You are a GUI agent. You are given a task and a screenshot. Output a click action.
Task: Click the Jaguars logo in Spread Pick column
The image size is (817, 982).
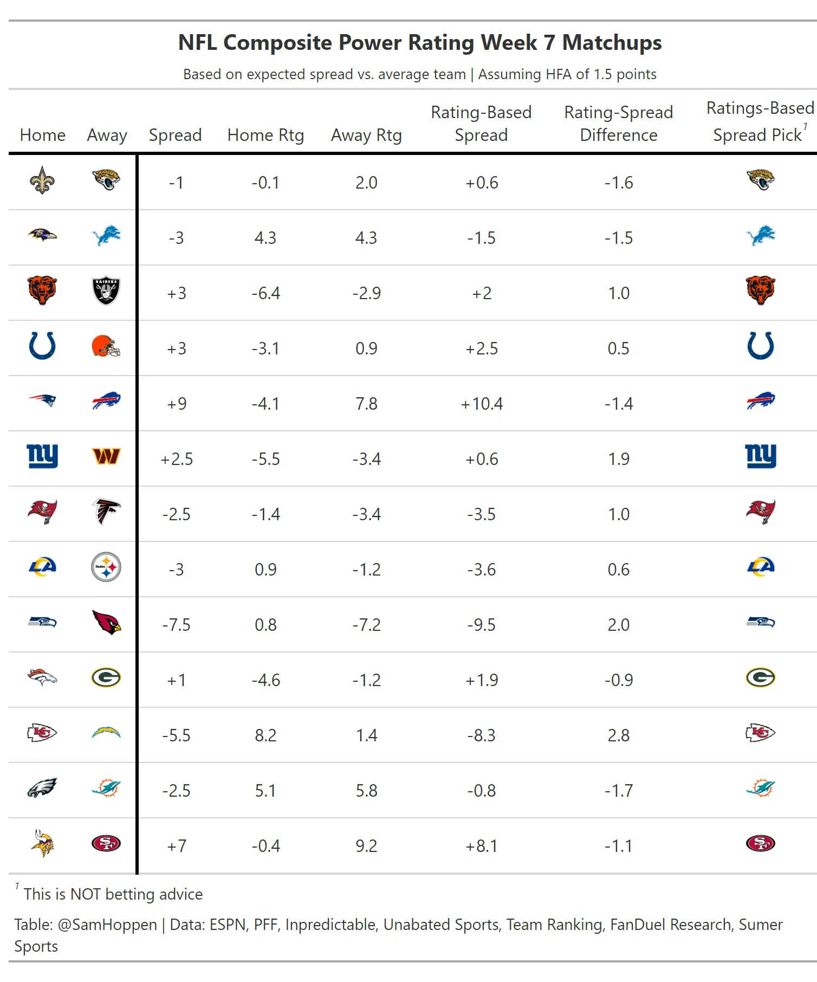761,179
